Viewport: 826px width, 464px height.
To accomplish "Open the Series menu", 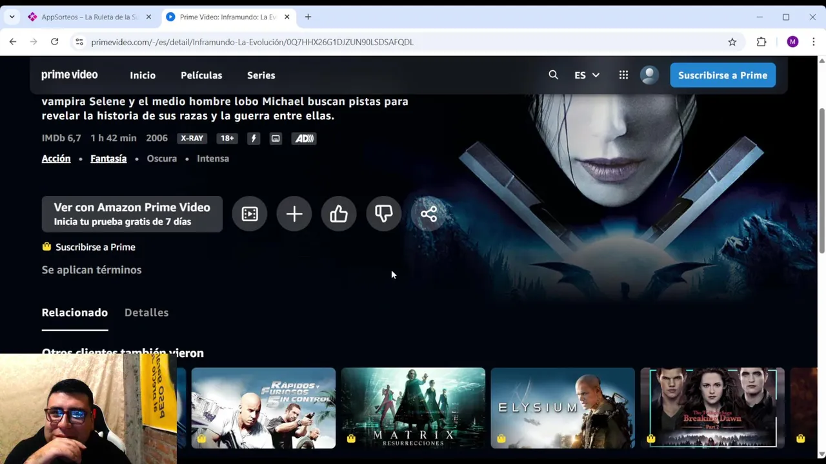I will point(261,75).
